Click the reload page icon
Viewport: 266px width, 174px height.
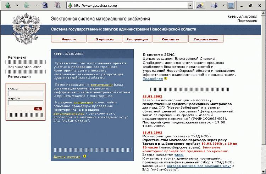45,5
